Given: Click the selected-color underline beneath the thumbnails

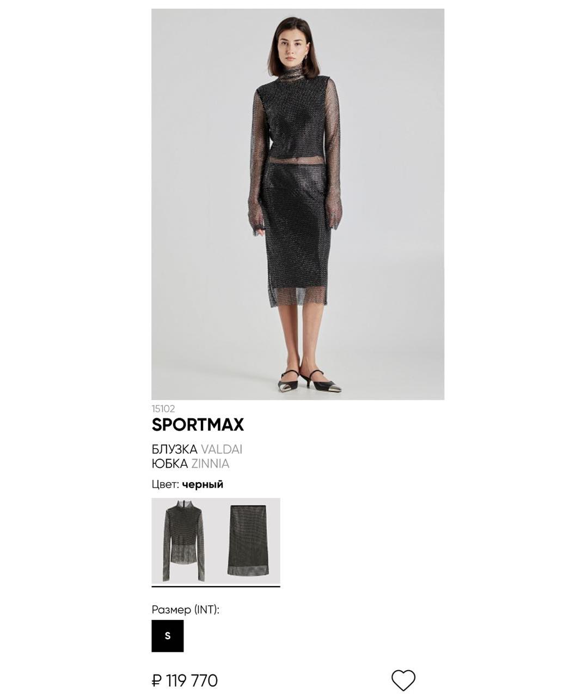Looking at the screenshot, I should pyautogui.click(x=216, y=587).
